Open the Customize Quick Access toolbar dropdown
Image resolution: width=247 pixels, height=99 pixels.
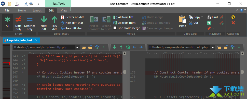click(38, 4)
